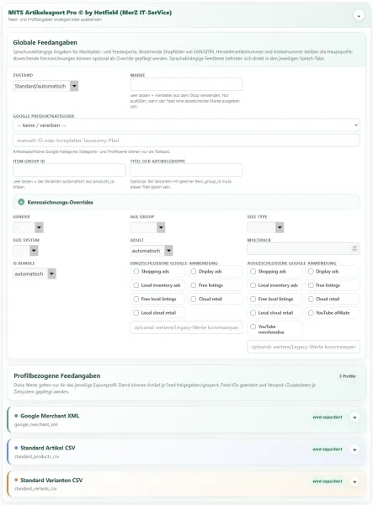Click the Standard Varianten CSV title

(x=51, y=481)
